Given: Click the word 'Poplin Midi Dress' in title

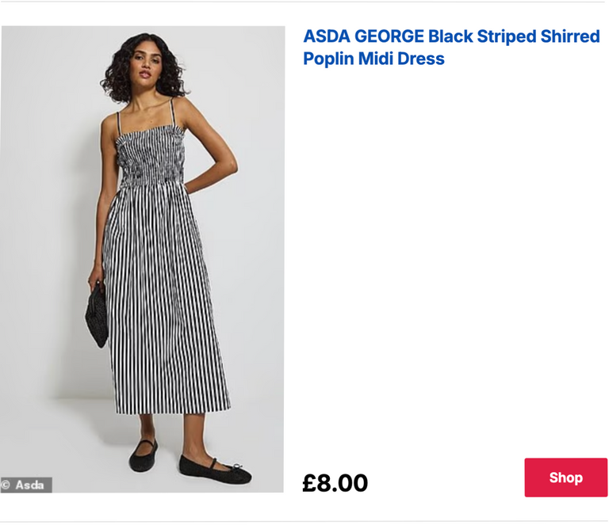Looking at the screenshot, I should tap(373, 59).
